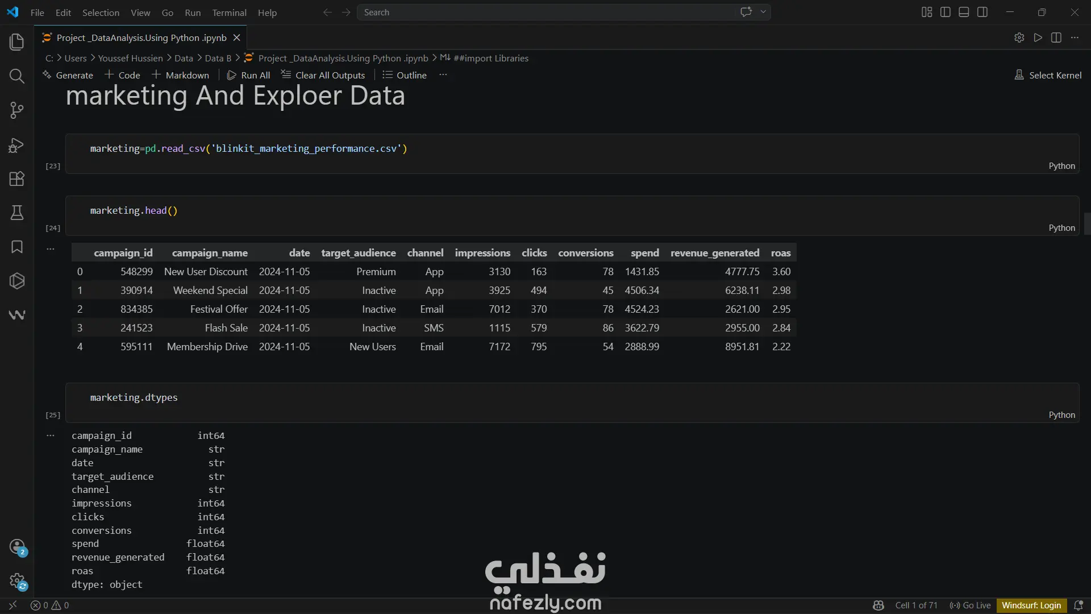This screenshot has width=1091, height=614.
Task: Add a new Markdown cell
Action: (180, 75)
